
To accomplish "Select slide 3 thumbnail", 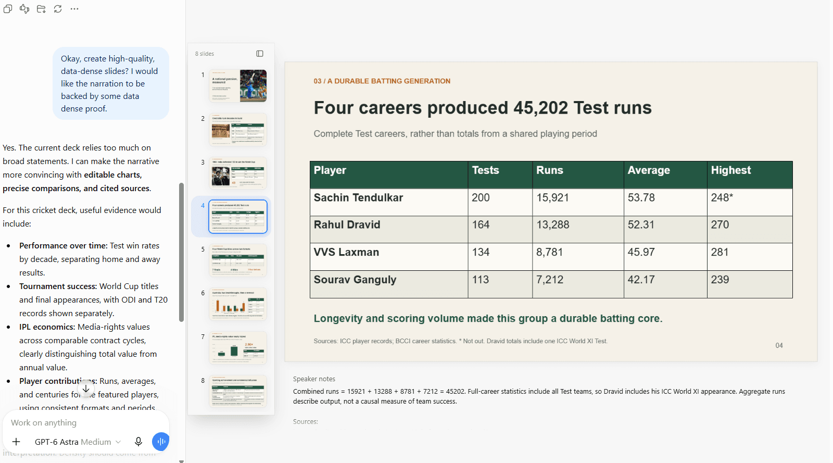I will (x=238, y=173).
